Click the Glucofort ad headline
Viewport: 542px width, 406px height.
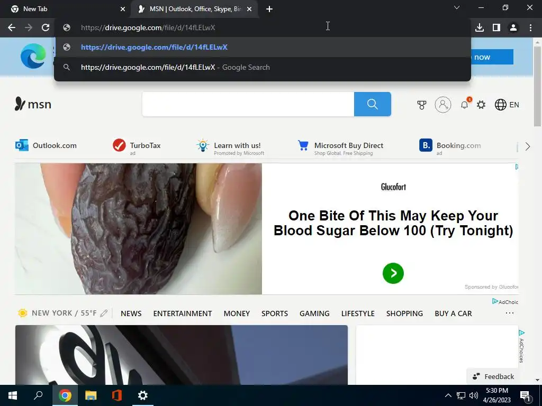393,223
